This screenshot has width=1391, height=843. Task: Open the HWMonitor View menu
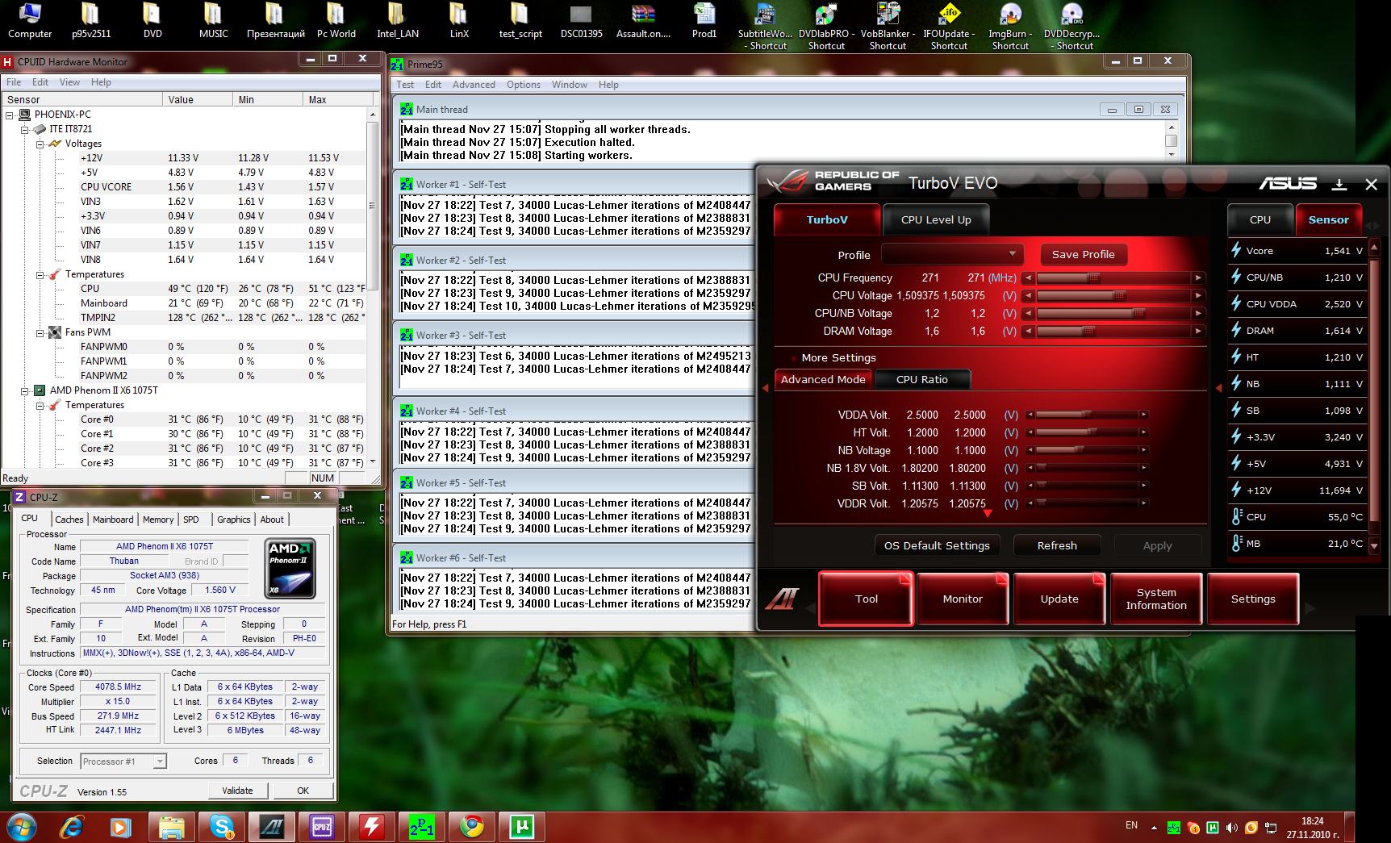(69, 82)
